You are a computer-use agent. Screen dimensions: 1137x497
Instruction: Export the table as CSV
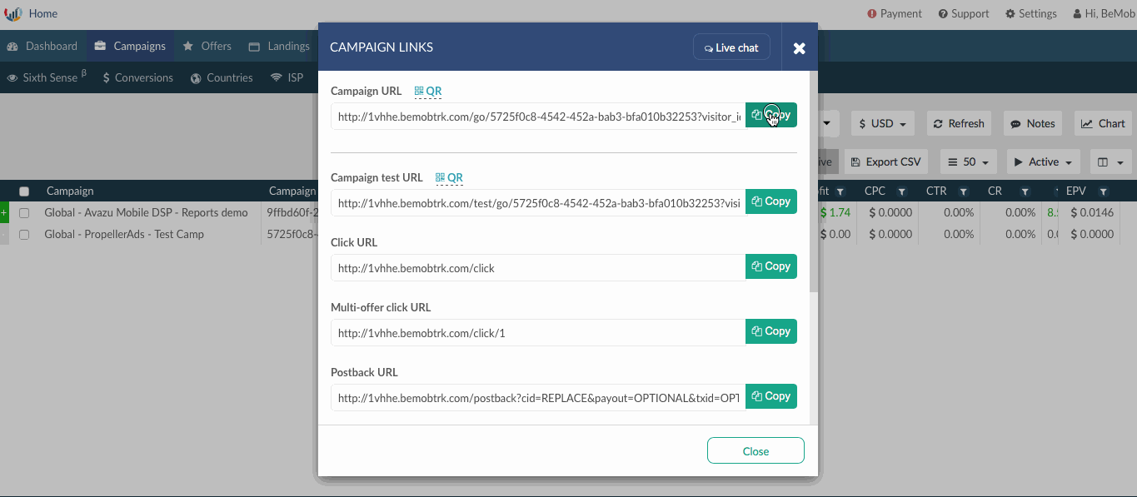pyautogui.click(x=886, y=162)
